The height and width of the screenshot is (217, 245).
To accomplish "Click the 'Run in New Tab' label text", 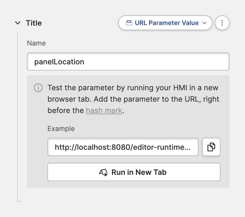I will (139, 172).
